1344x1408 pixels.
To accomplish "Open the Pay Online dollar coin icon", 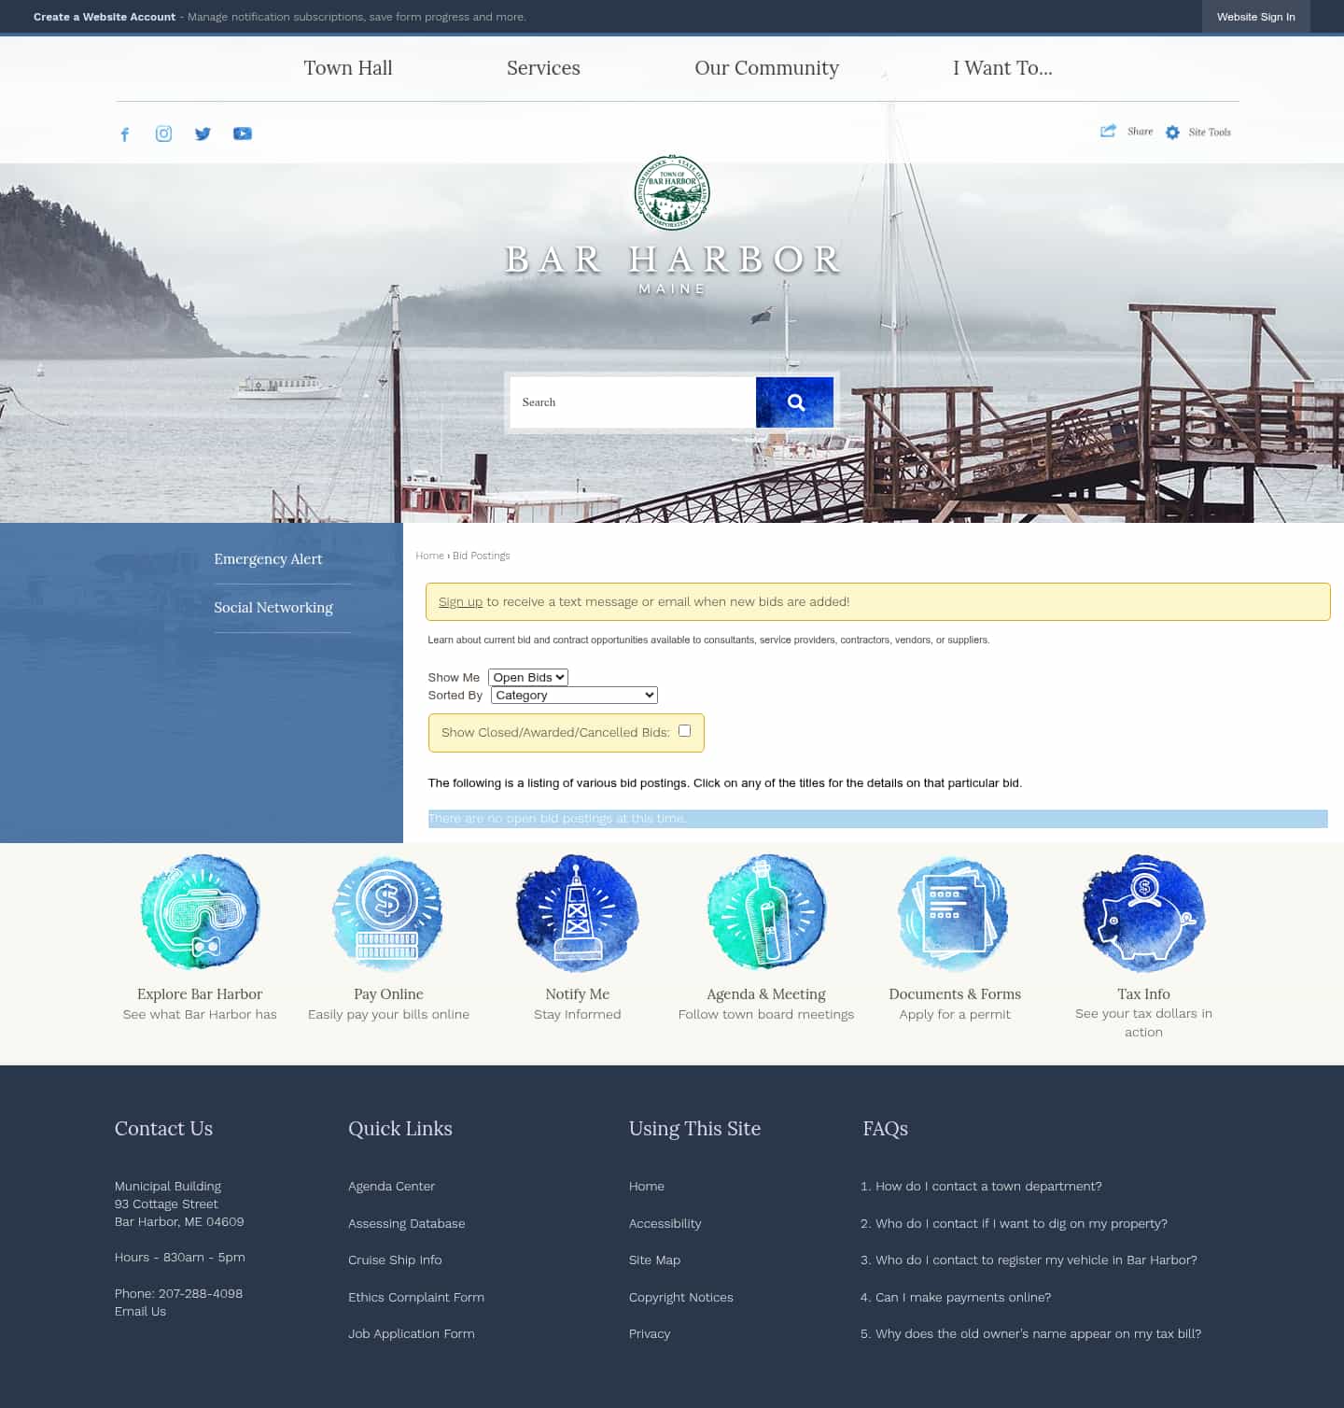I will click(387, 913).
